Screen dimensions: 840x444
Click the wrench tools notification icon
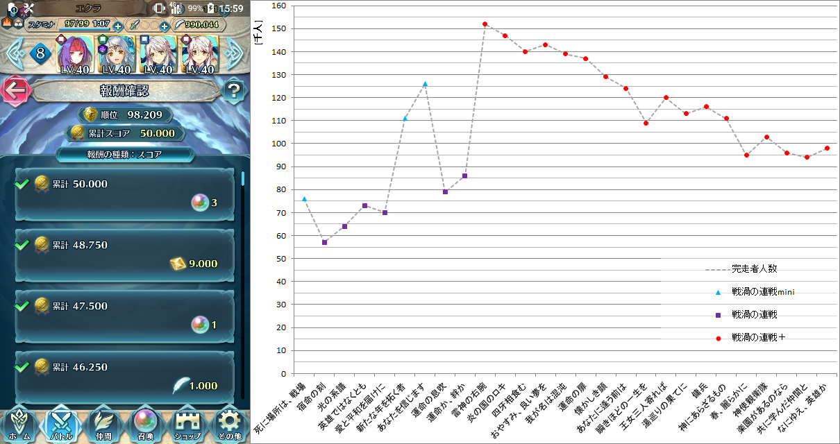[x=28, y=8]
